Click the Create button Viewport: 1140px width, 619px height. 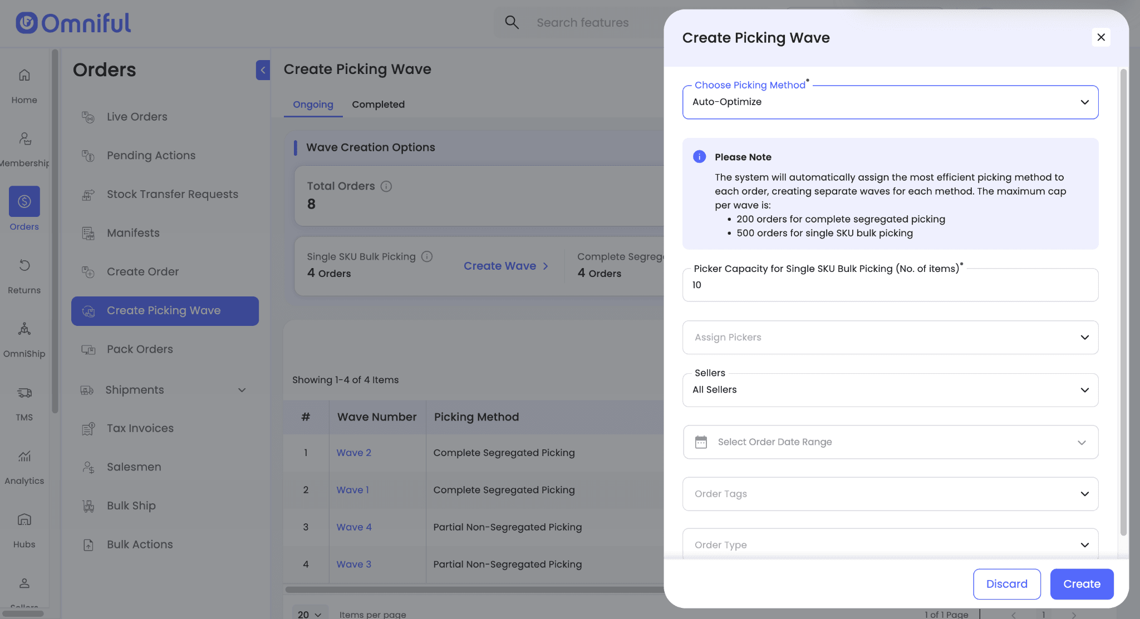(x=1081, y=584)
